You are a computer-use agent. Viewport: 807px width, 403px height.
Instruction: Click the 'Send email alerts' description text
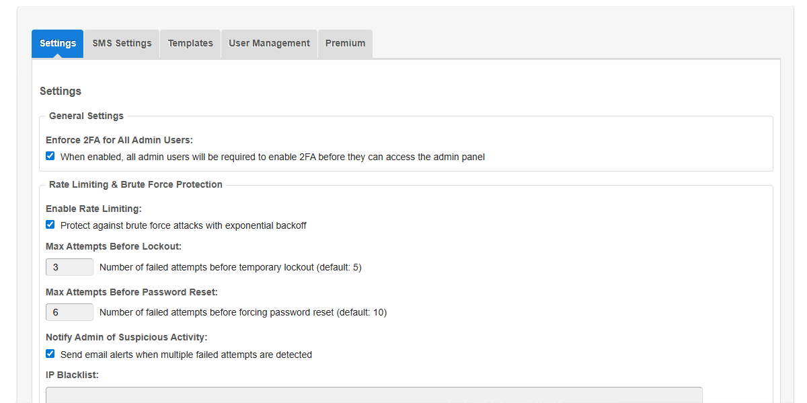pos(186,355)
